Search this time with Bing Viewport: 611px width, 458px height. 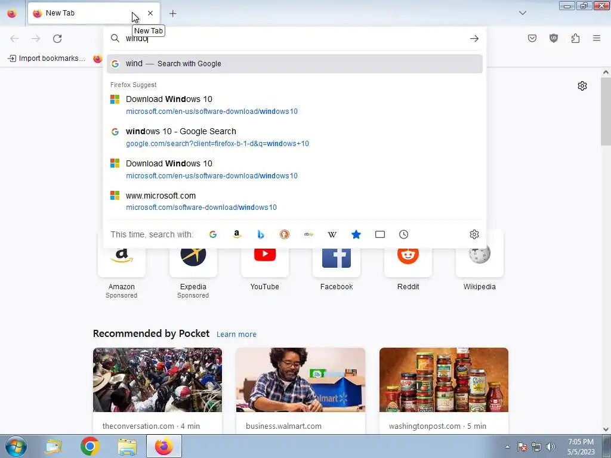point(261,234)
